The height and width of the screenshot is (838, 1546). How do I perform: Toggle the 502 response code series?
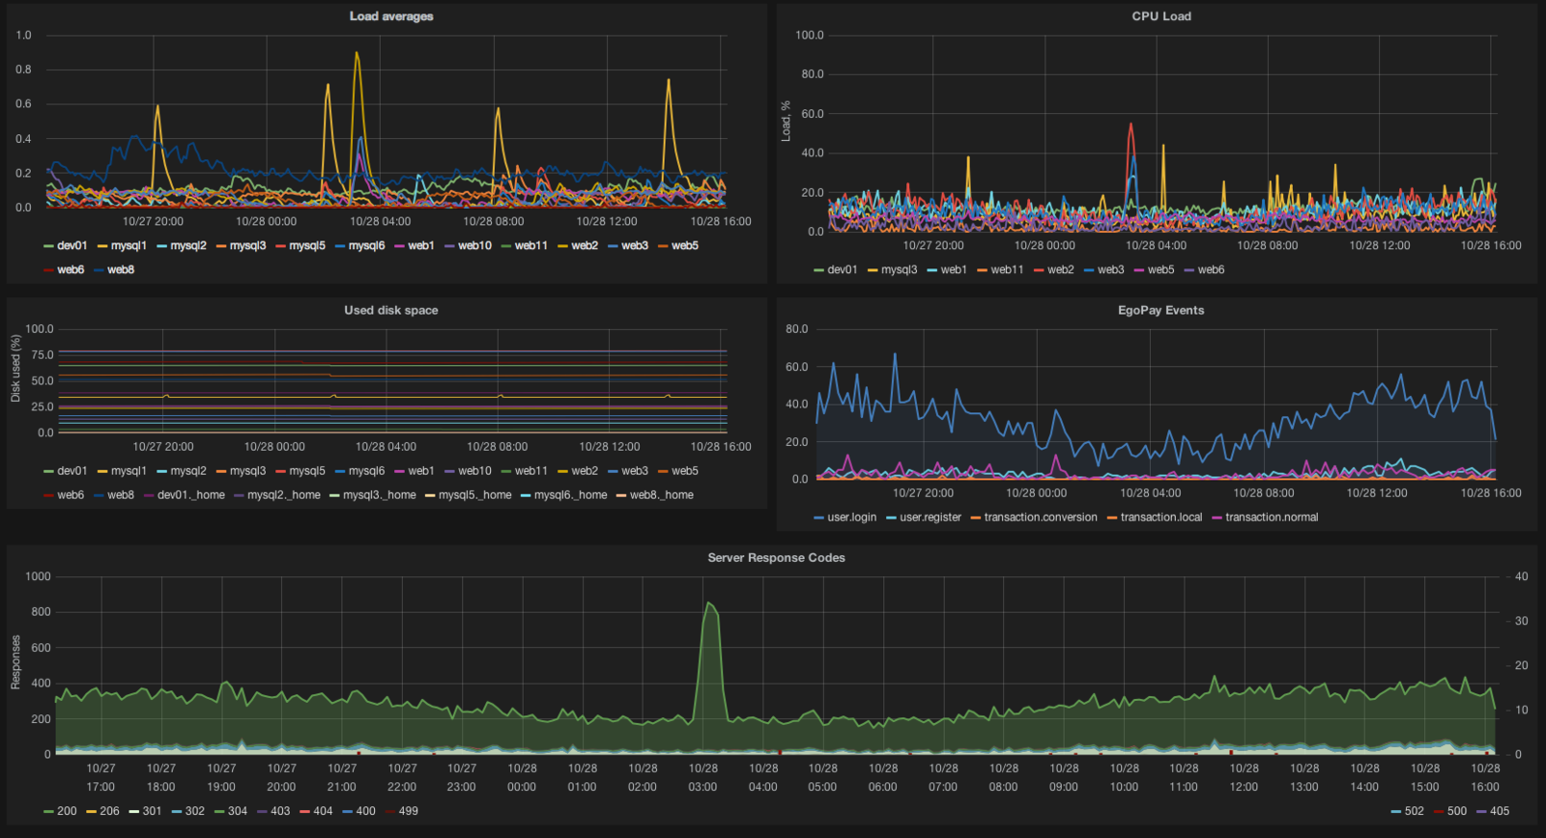point(1414,811)
